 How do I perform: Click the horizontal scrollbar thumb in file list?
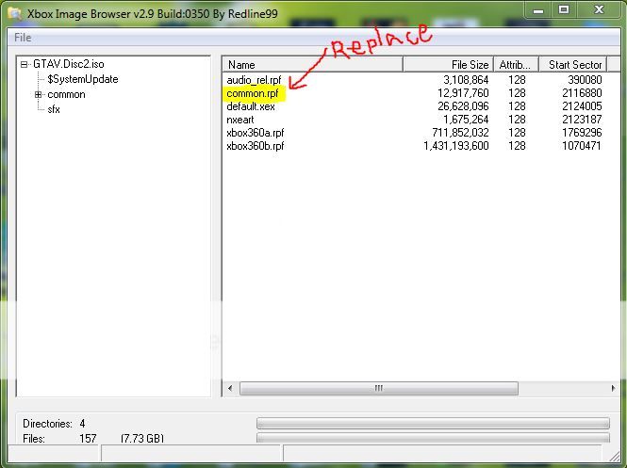point(377,388)
